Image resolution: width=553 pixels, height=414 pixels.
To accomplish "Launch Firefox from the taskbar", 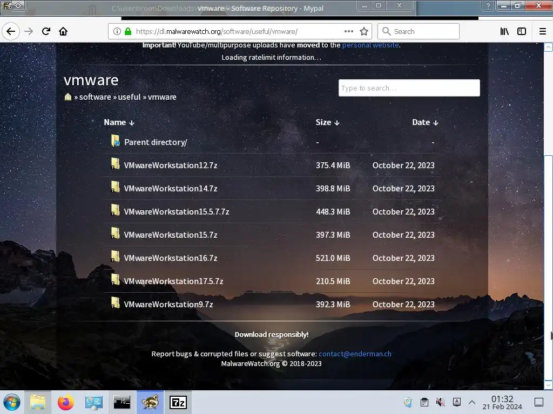I will [x=65, y=402].
